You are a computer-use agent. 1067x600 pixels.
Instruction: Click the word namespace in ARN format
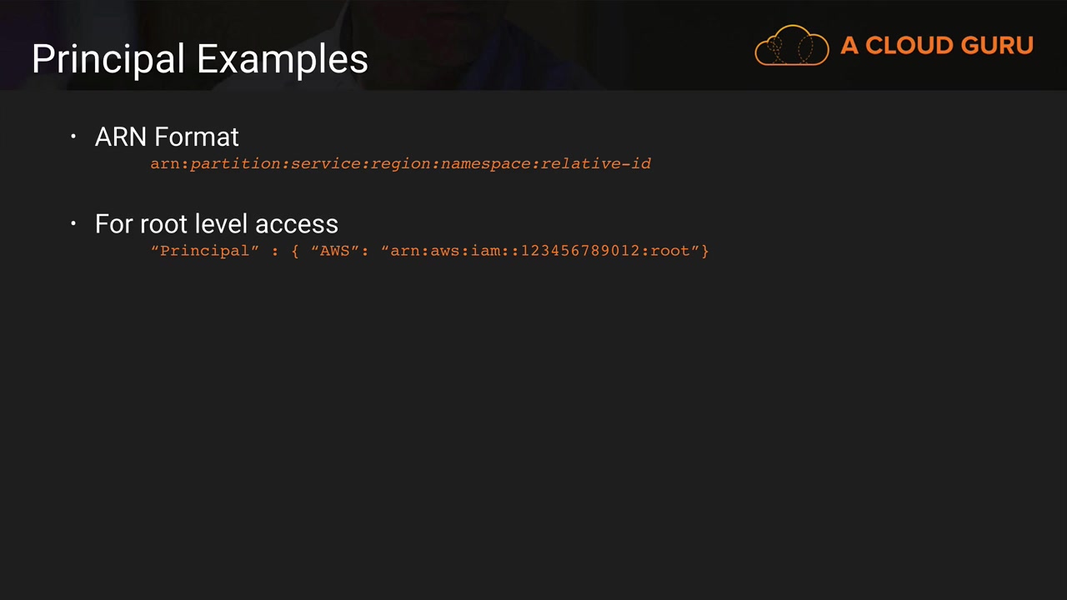(486, 164)
